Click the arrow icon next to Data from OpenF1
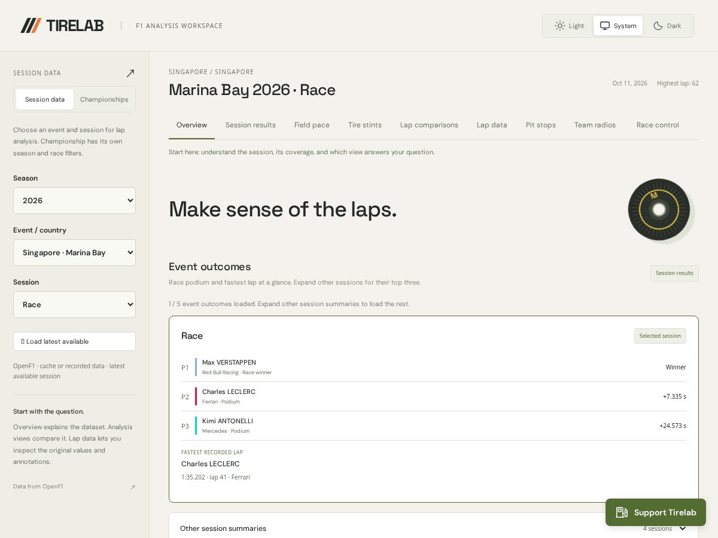718x538 pixels. click(x=133, y=487)
